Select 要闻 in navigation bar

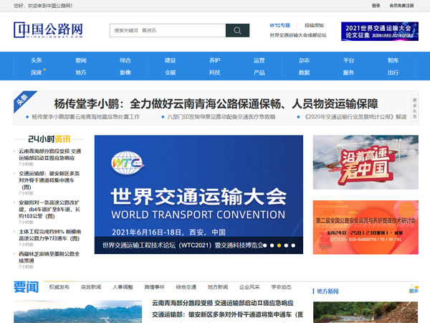tap(81, 60)
